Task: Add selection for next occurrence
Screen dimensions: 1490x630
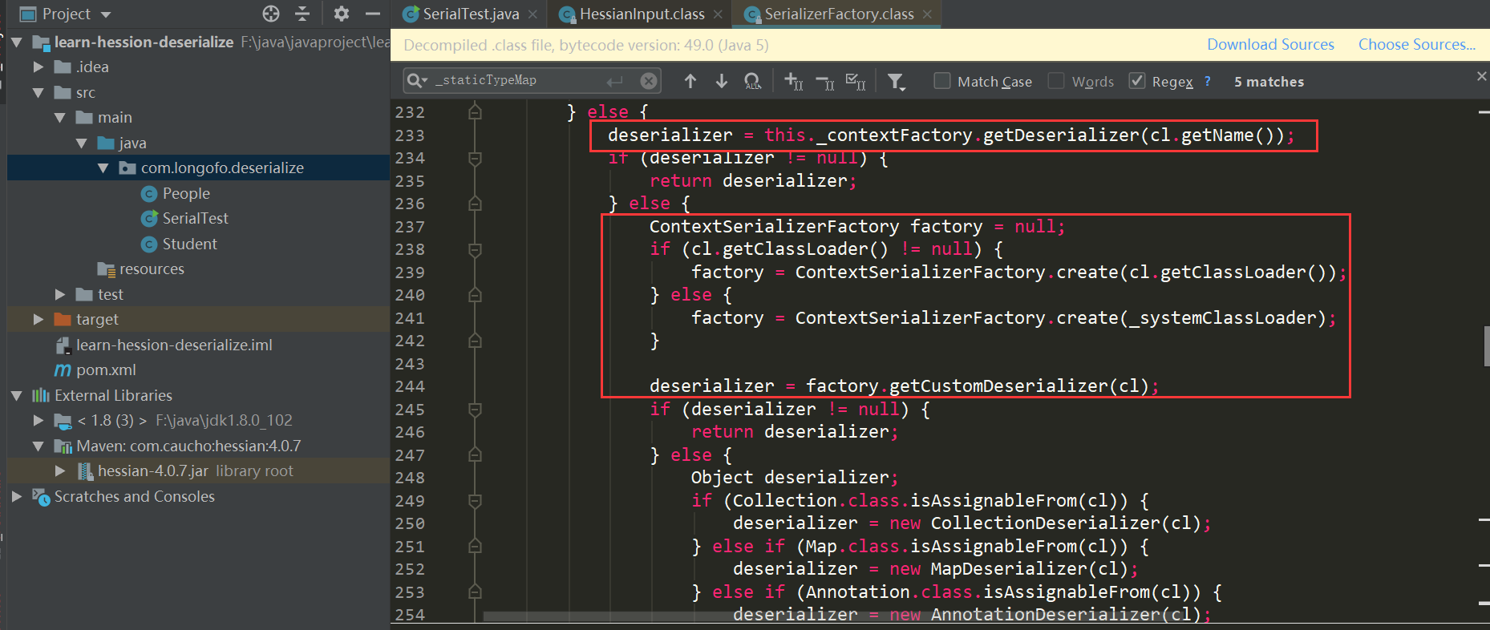Action: click(x=793, y=81)
